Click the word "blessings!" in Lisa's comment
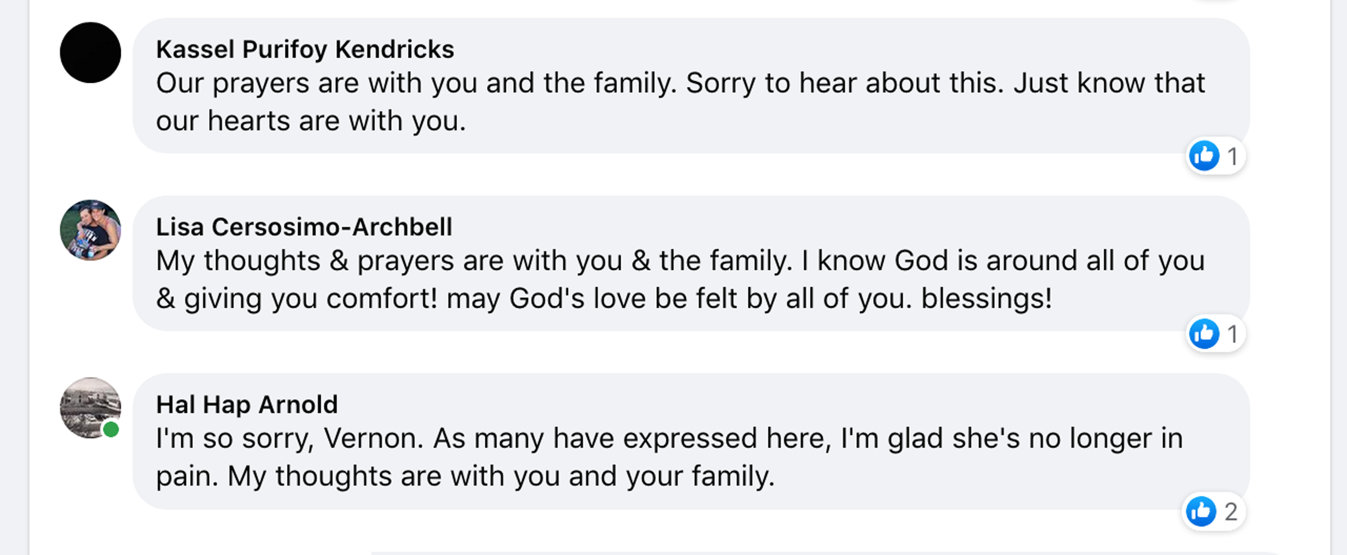 pyautogui.click(x=986, y=298)
